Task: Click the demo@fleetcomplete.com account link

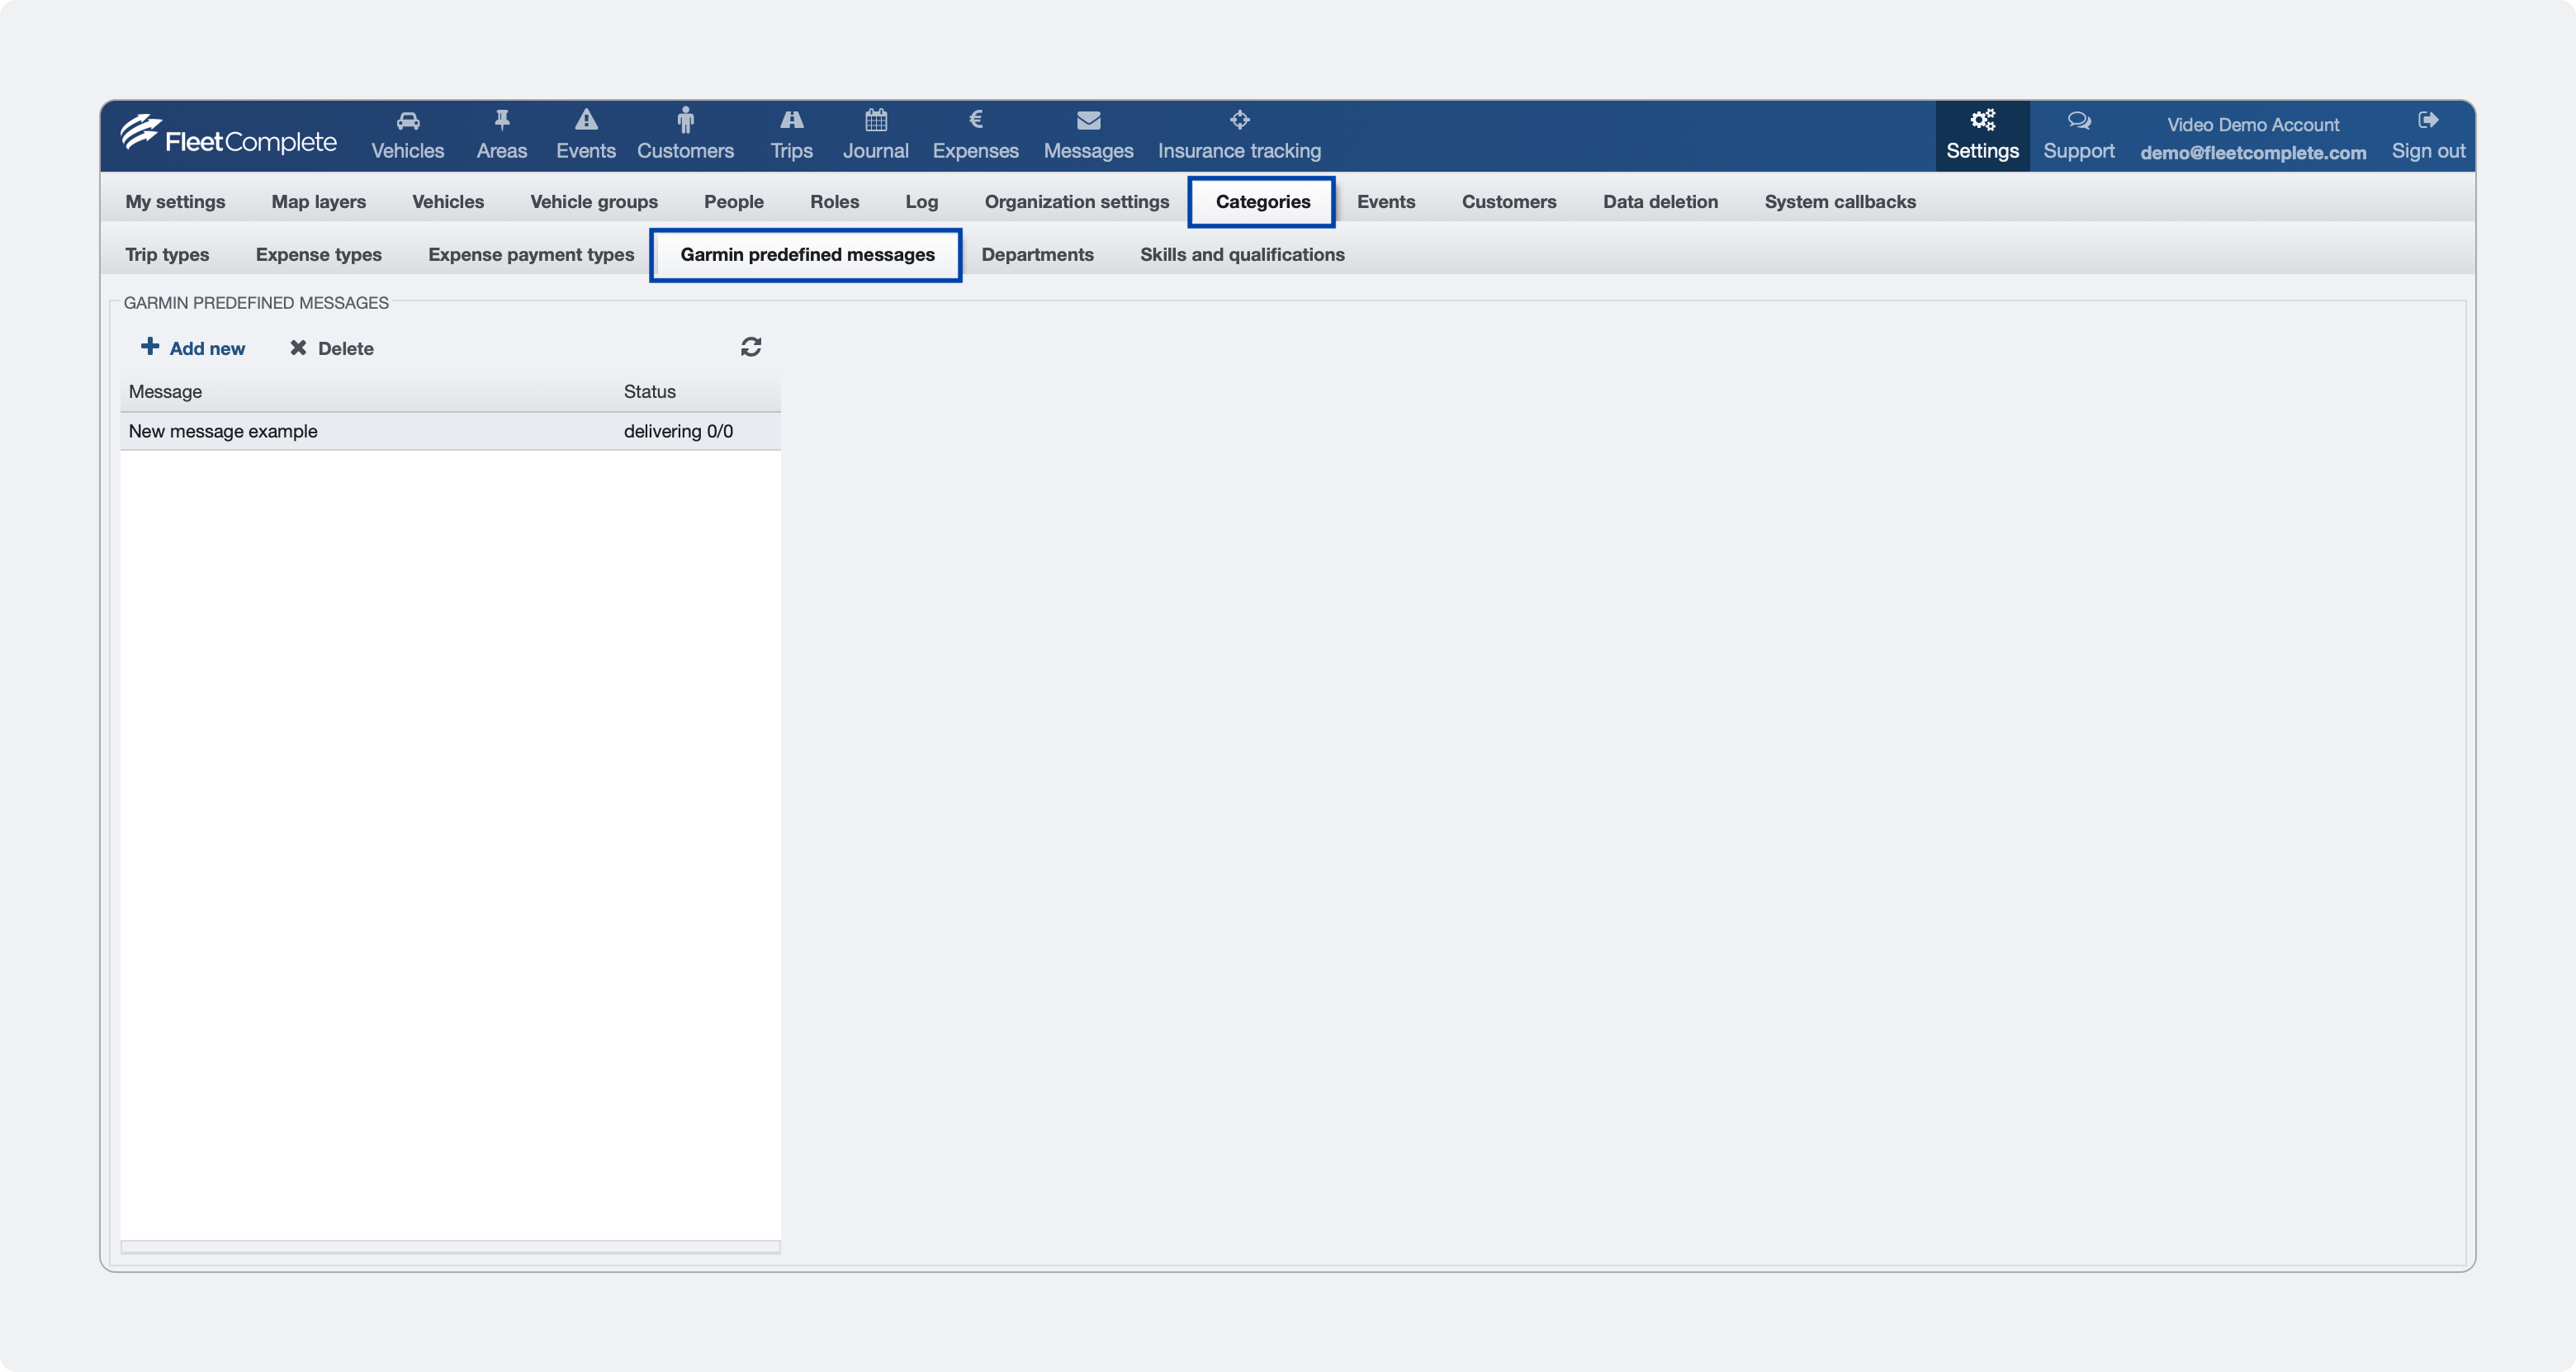Action: 2253,152
